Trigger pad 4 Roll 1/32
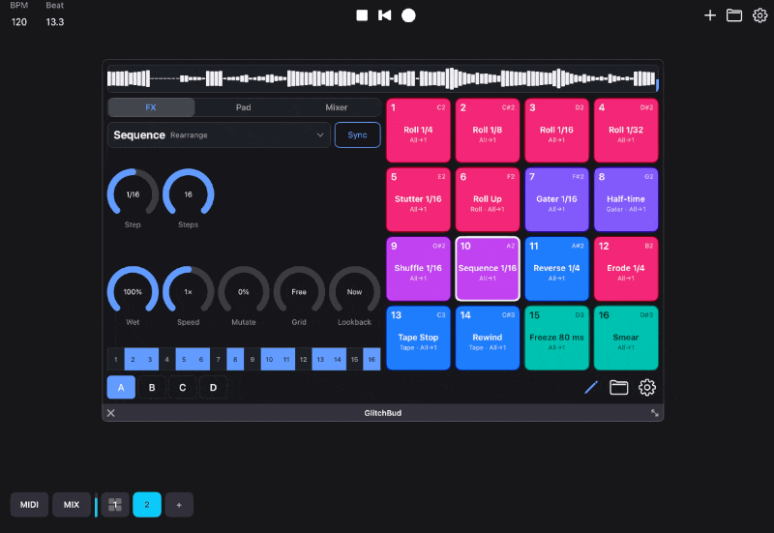The width and height of the screenshot is (774, 533). pyautogui.click(x=626, y=131)
